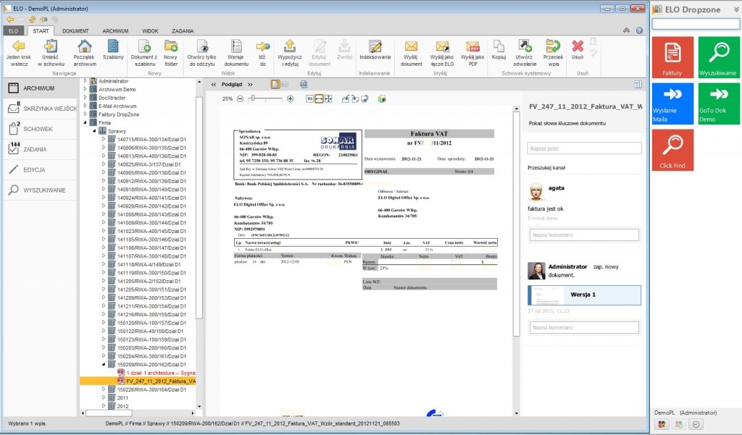This screenshot has height=435, width=742.
Task: Expand the ELO Dropzone double-chevron menu
Action: (736, 9)
